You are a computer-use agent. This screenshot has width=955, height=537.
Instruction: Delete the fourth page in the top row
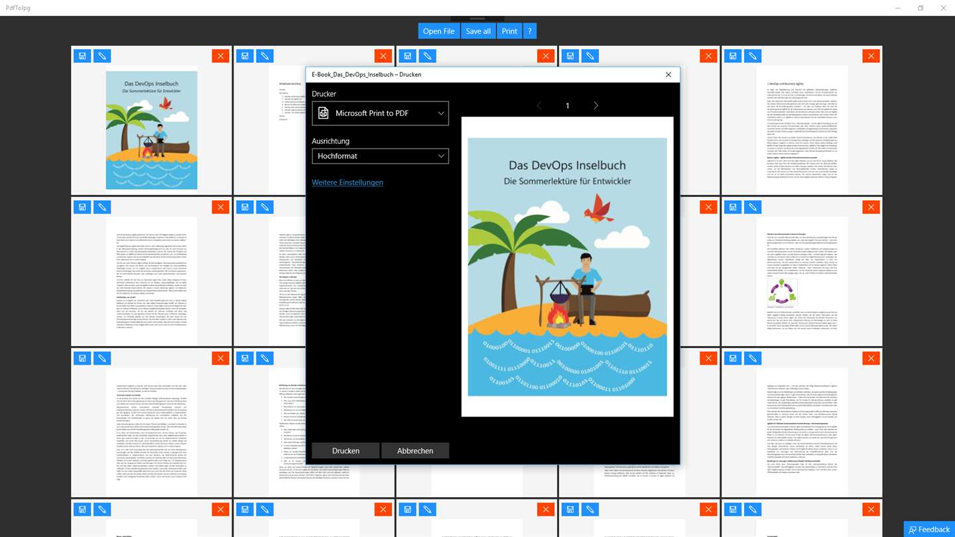[708, 56]
